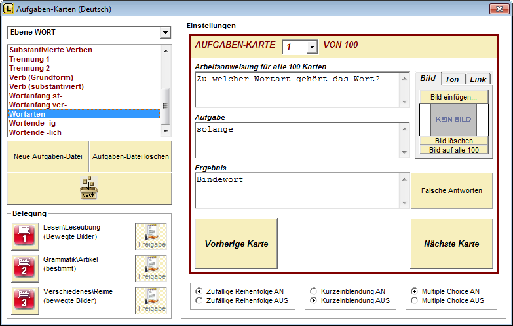The image size is (513, 326).
Task: Enable Kurzeinblendung AN radio button
Action: (314, 291)
